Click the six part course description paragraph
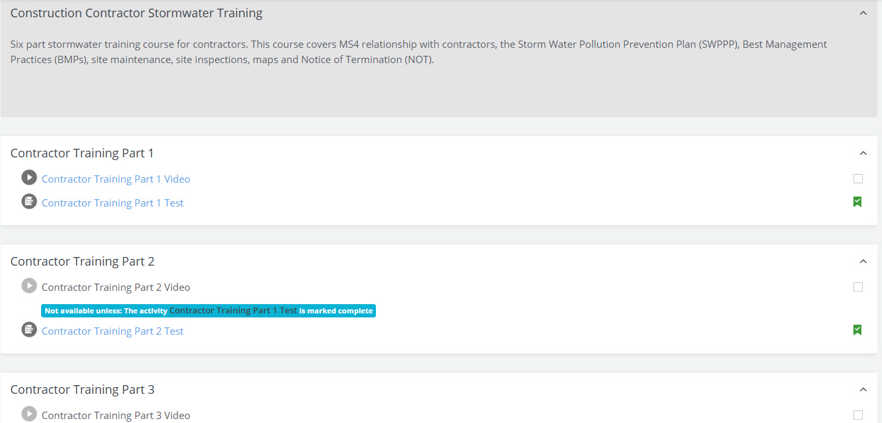The image size is (882, 423). tap(419, 52)
